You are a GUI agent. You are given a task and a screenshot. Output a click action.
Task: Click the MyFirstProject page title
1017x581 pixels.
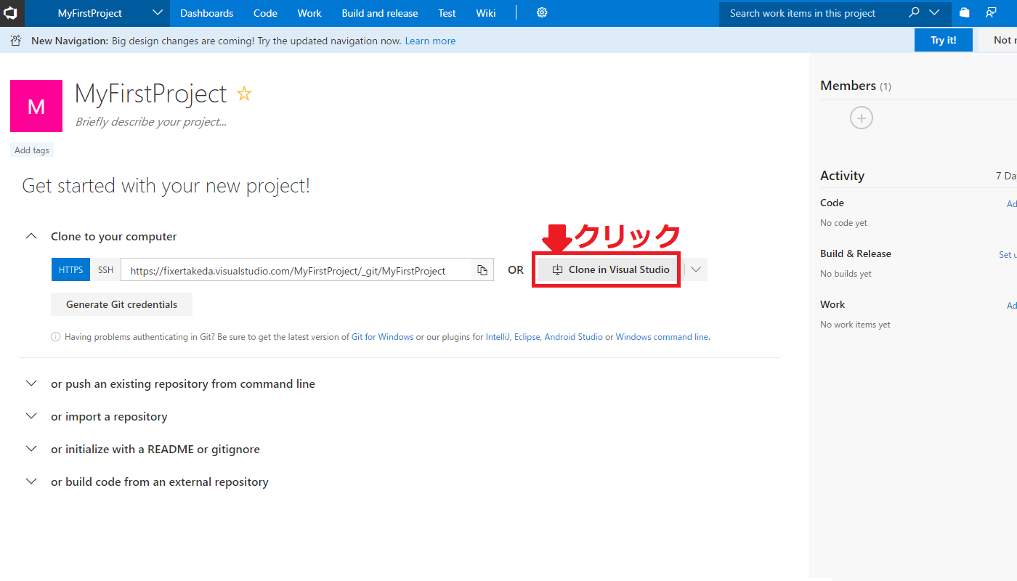(151, 94)
